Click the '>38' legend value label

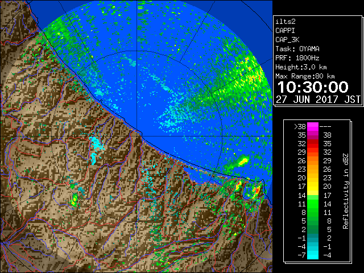300,127
